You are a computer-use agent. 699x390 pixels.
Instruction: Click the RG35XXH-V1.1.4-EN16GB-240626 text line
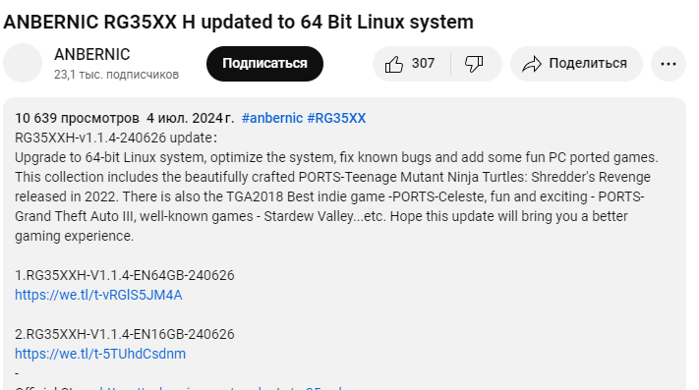[x=125, y=334]
